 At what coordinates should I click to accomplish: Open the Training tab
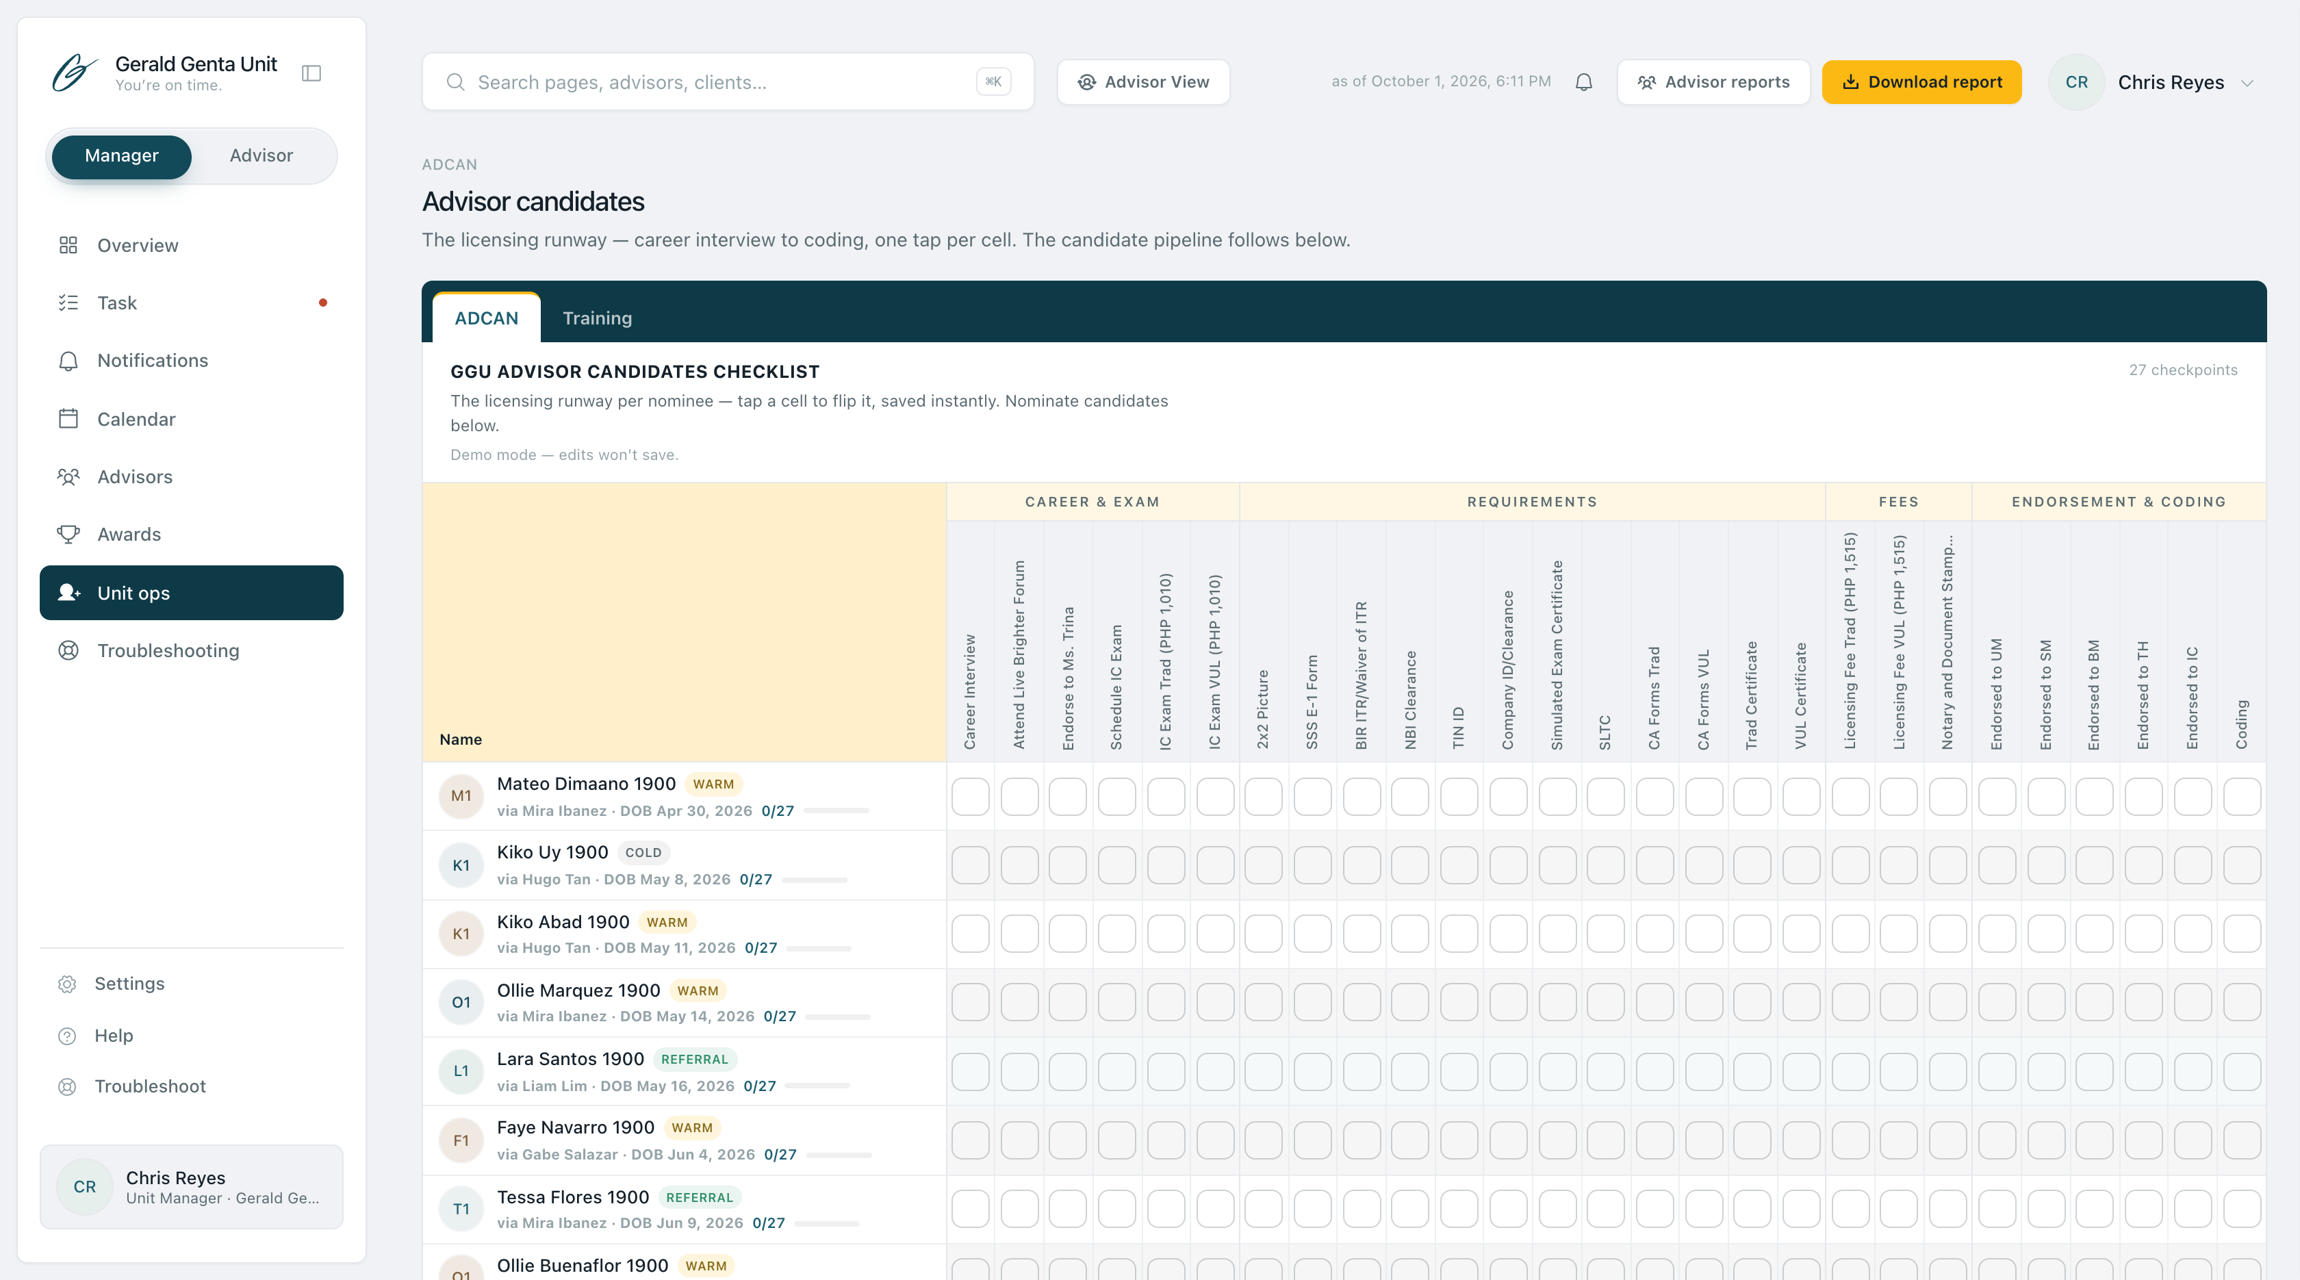(598, 318)
